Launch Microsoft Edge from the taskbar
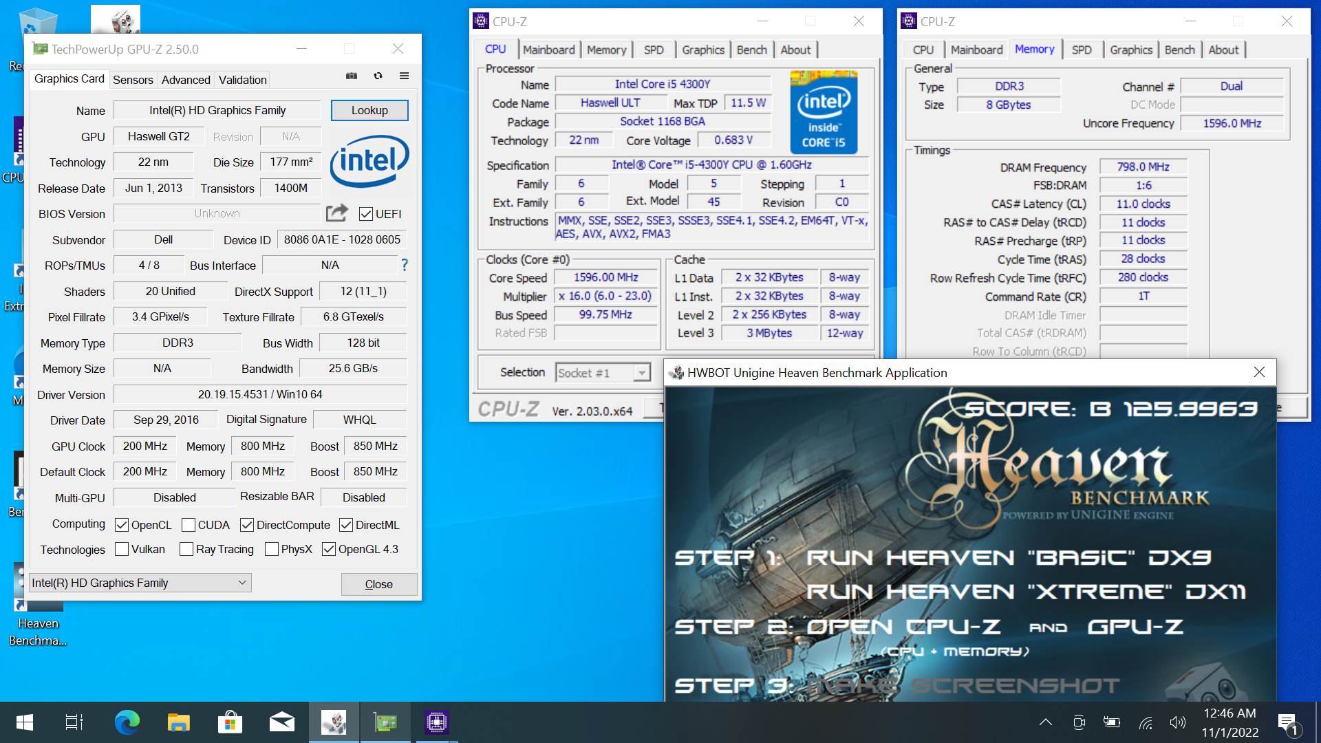Image resolution: width=1321 pixels, height=743 pixels. 127,722
